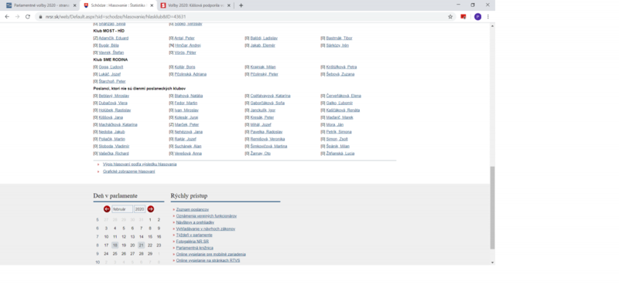This screenshot has height=288, width=619.
Task: Open deputy Šebová, Zuzana
Action: tap(340, 74)
